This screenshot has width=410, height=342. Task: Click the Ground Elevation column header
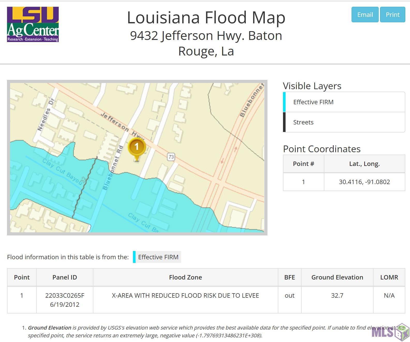tap(337, 277)
